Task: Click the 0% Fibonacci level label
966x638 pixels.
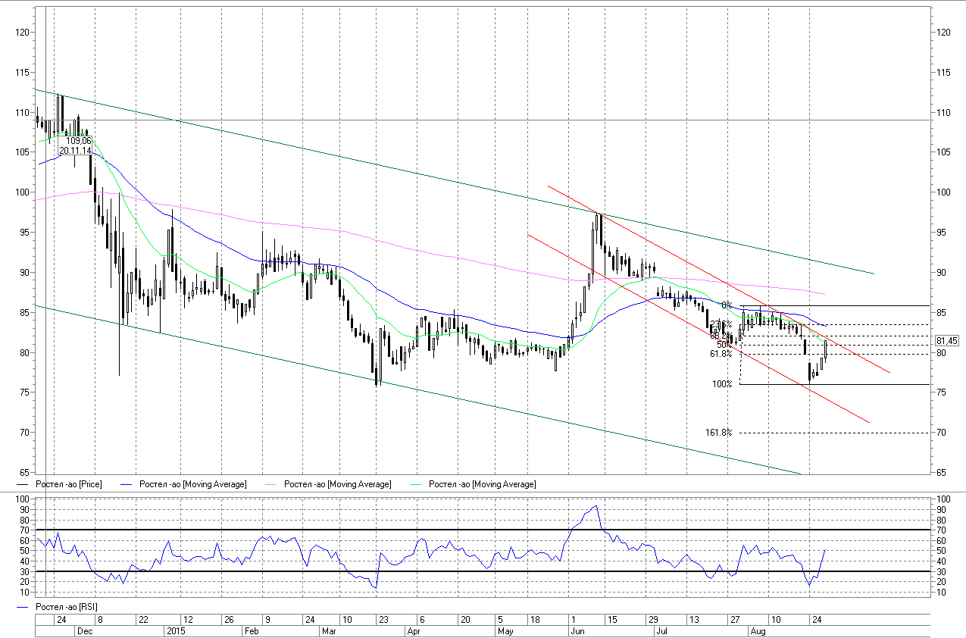Action: 726,305
